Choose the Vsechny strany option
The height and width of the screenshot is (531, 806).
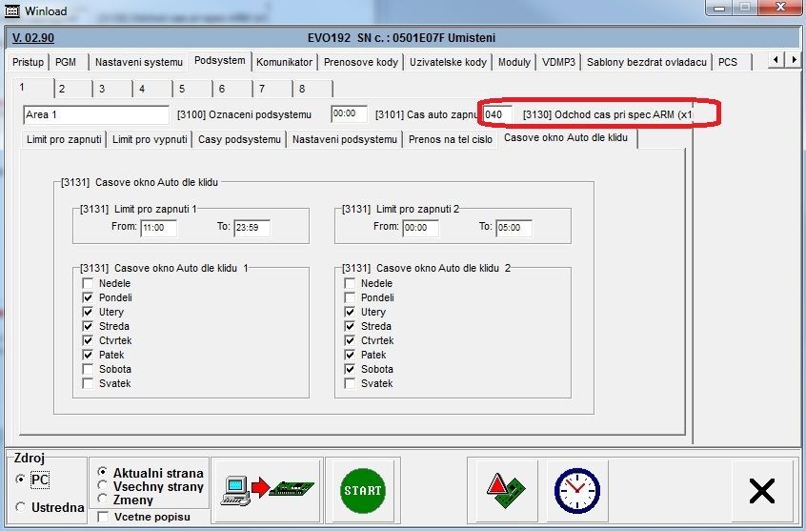pos(104,486)
